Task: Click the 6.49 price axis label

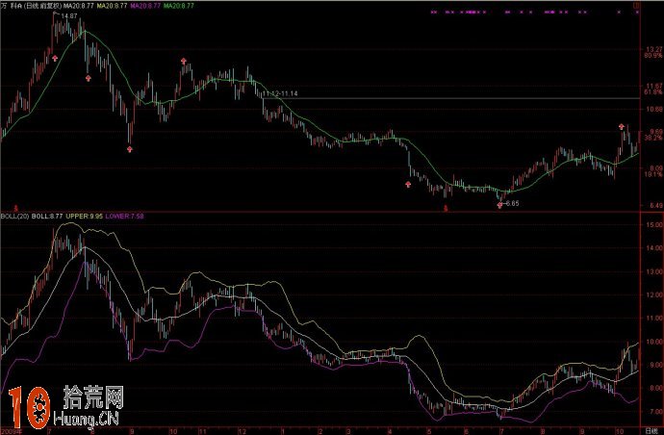Action: pos(654,206)
